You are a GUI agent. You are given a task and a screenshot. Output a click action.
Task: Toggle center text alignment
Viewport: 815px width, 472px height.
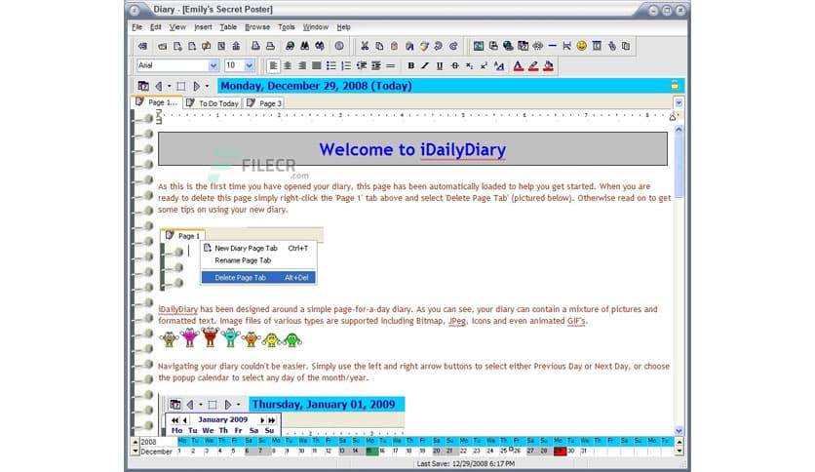click(288, 66)
